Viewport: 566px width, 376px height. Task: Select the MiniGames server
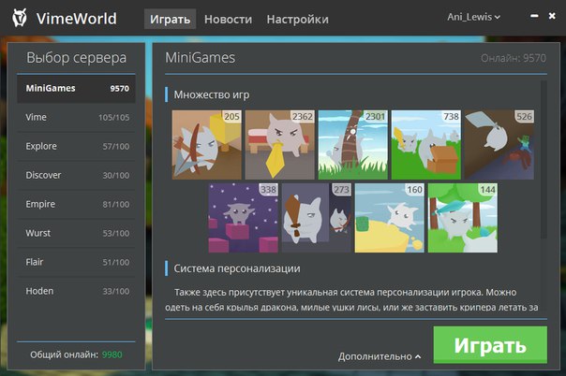[76, 89]
